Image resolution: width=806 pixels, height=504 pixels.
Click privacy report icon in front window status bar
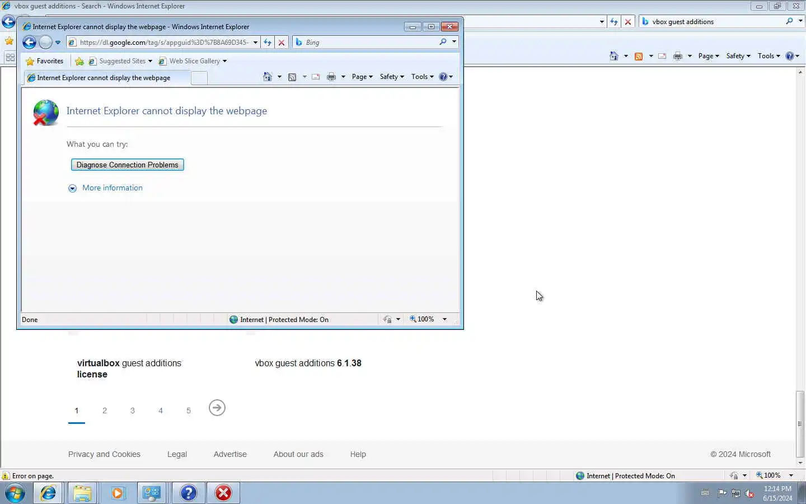click(x=387, y=319)
